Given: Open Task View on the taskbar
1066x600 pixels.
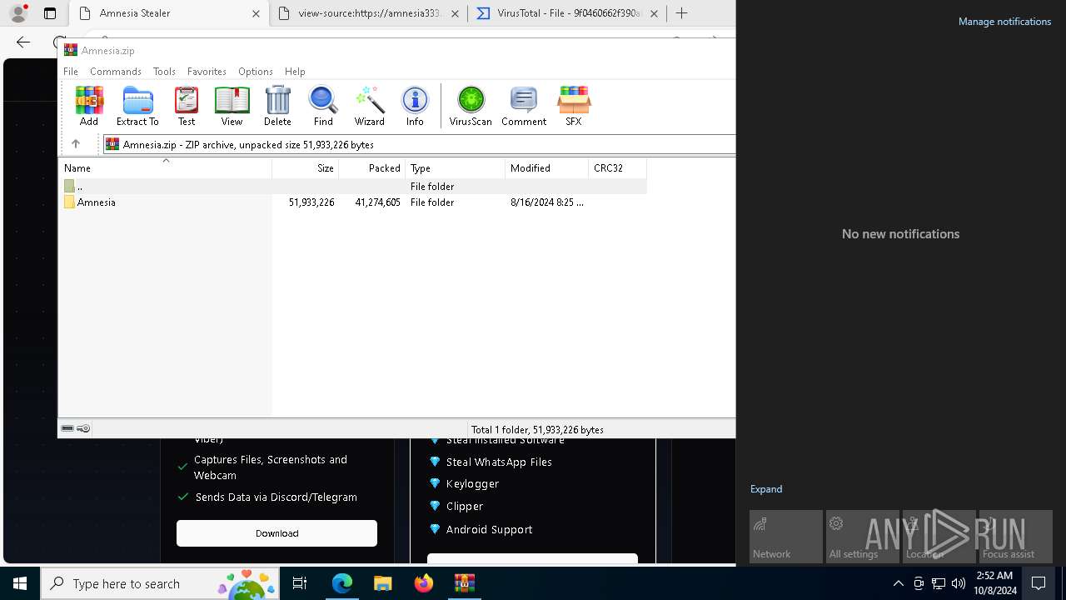Looking at the screenshot, I should point(300,583).
